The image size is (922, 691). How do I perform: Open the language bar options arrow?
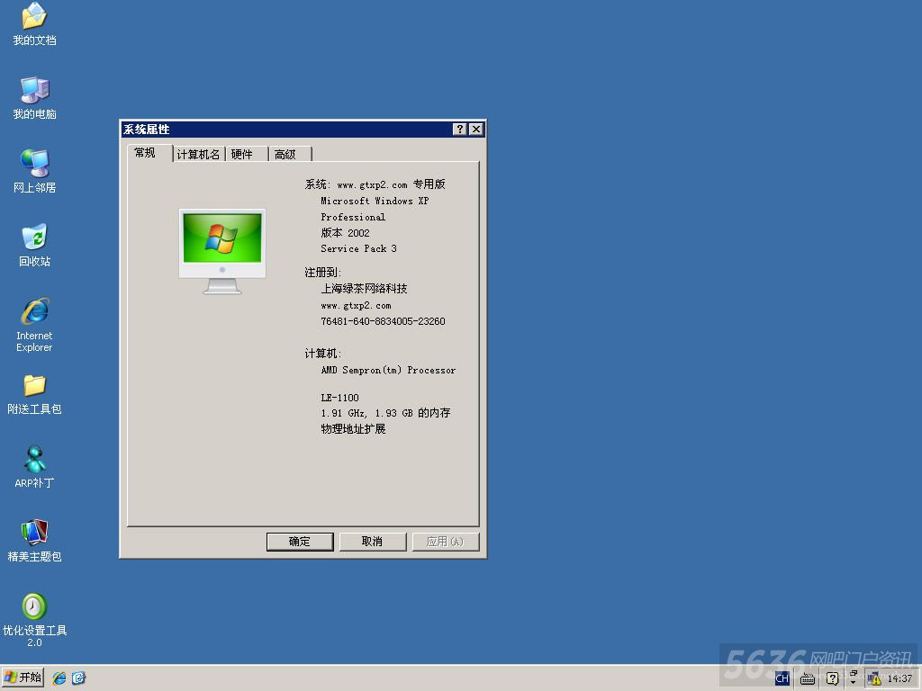(854, 683)
